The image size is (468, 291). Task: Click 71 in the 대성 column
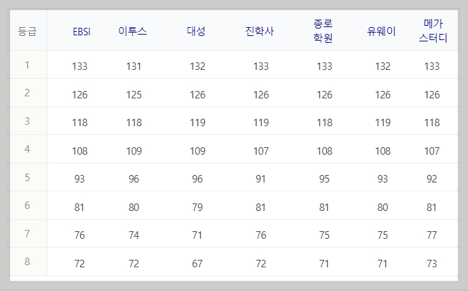pyautogui.click(x=197, y=235)
